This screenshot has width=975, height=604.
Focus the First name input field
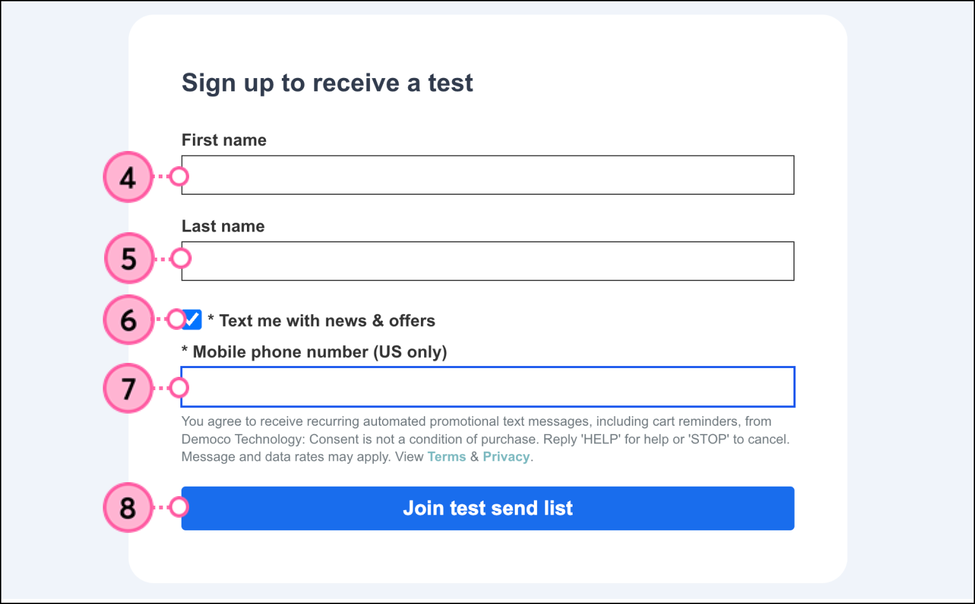487,175
